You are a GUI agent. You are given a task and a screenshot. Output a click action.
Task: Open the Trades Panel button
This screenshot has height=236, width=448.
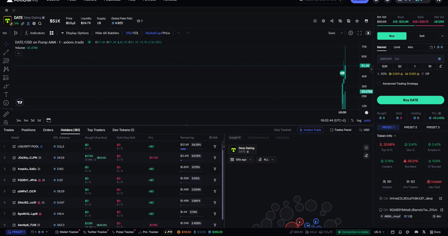click(340, 130)
